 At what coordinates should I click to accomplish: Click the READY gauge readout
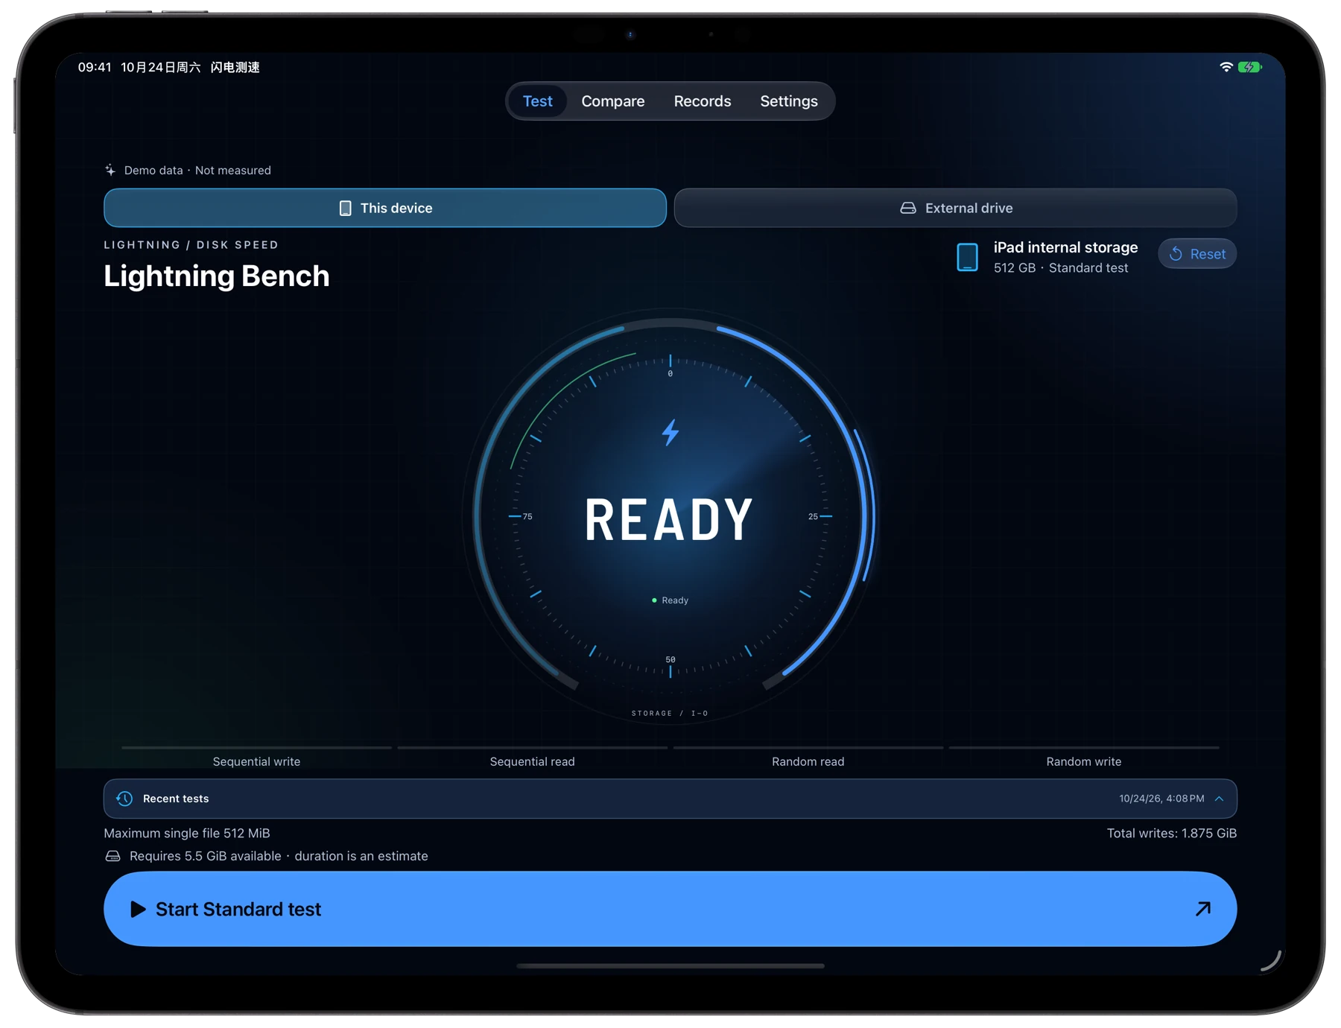(669, 519)
